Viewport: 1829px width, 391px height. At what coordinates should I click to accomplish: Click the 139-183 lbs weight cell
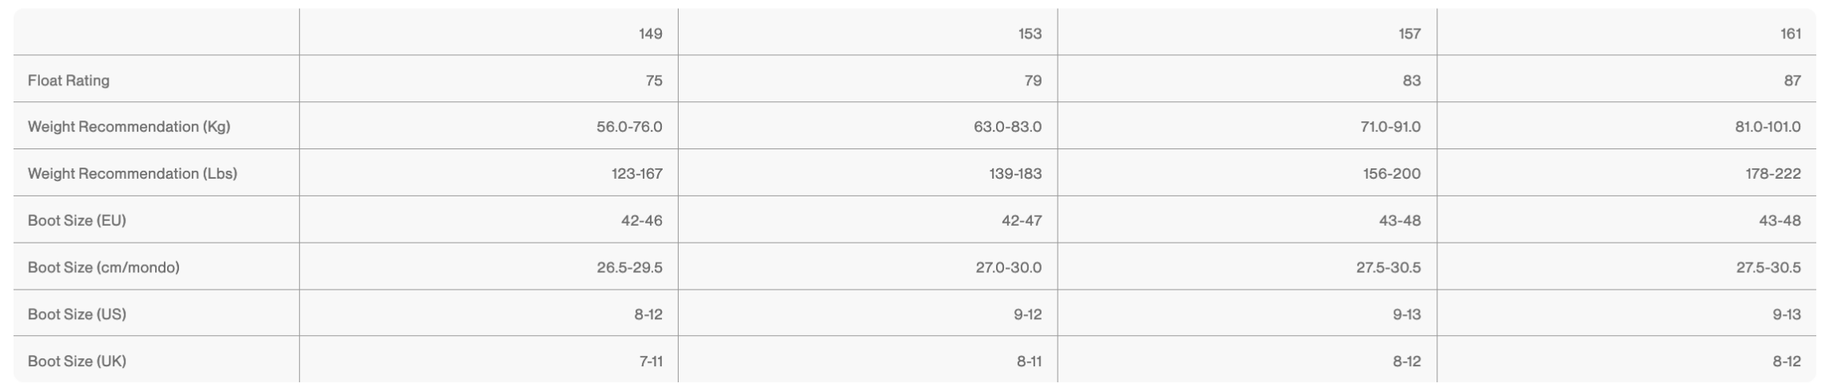(x=1015, y=174)
